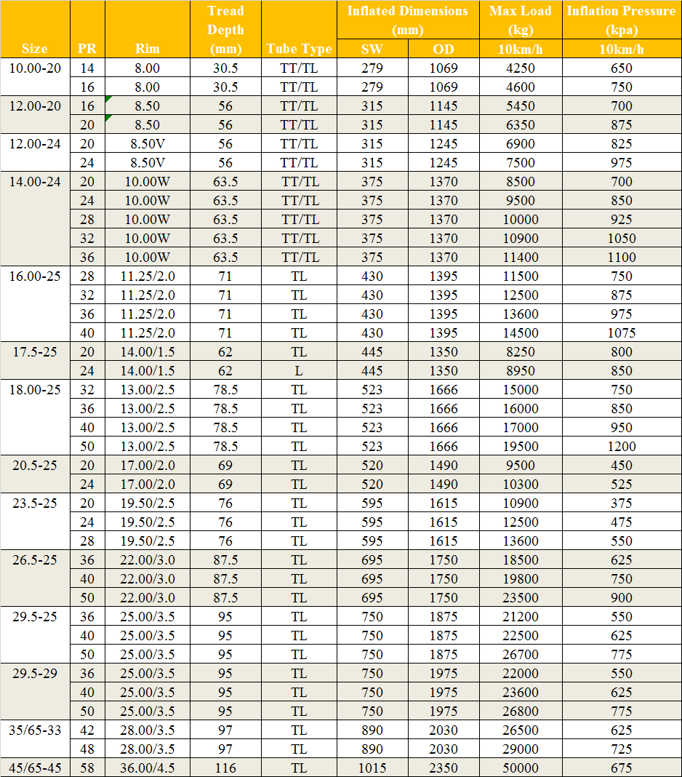Click the 4250 max load cell

pos(520,68)
